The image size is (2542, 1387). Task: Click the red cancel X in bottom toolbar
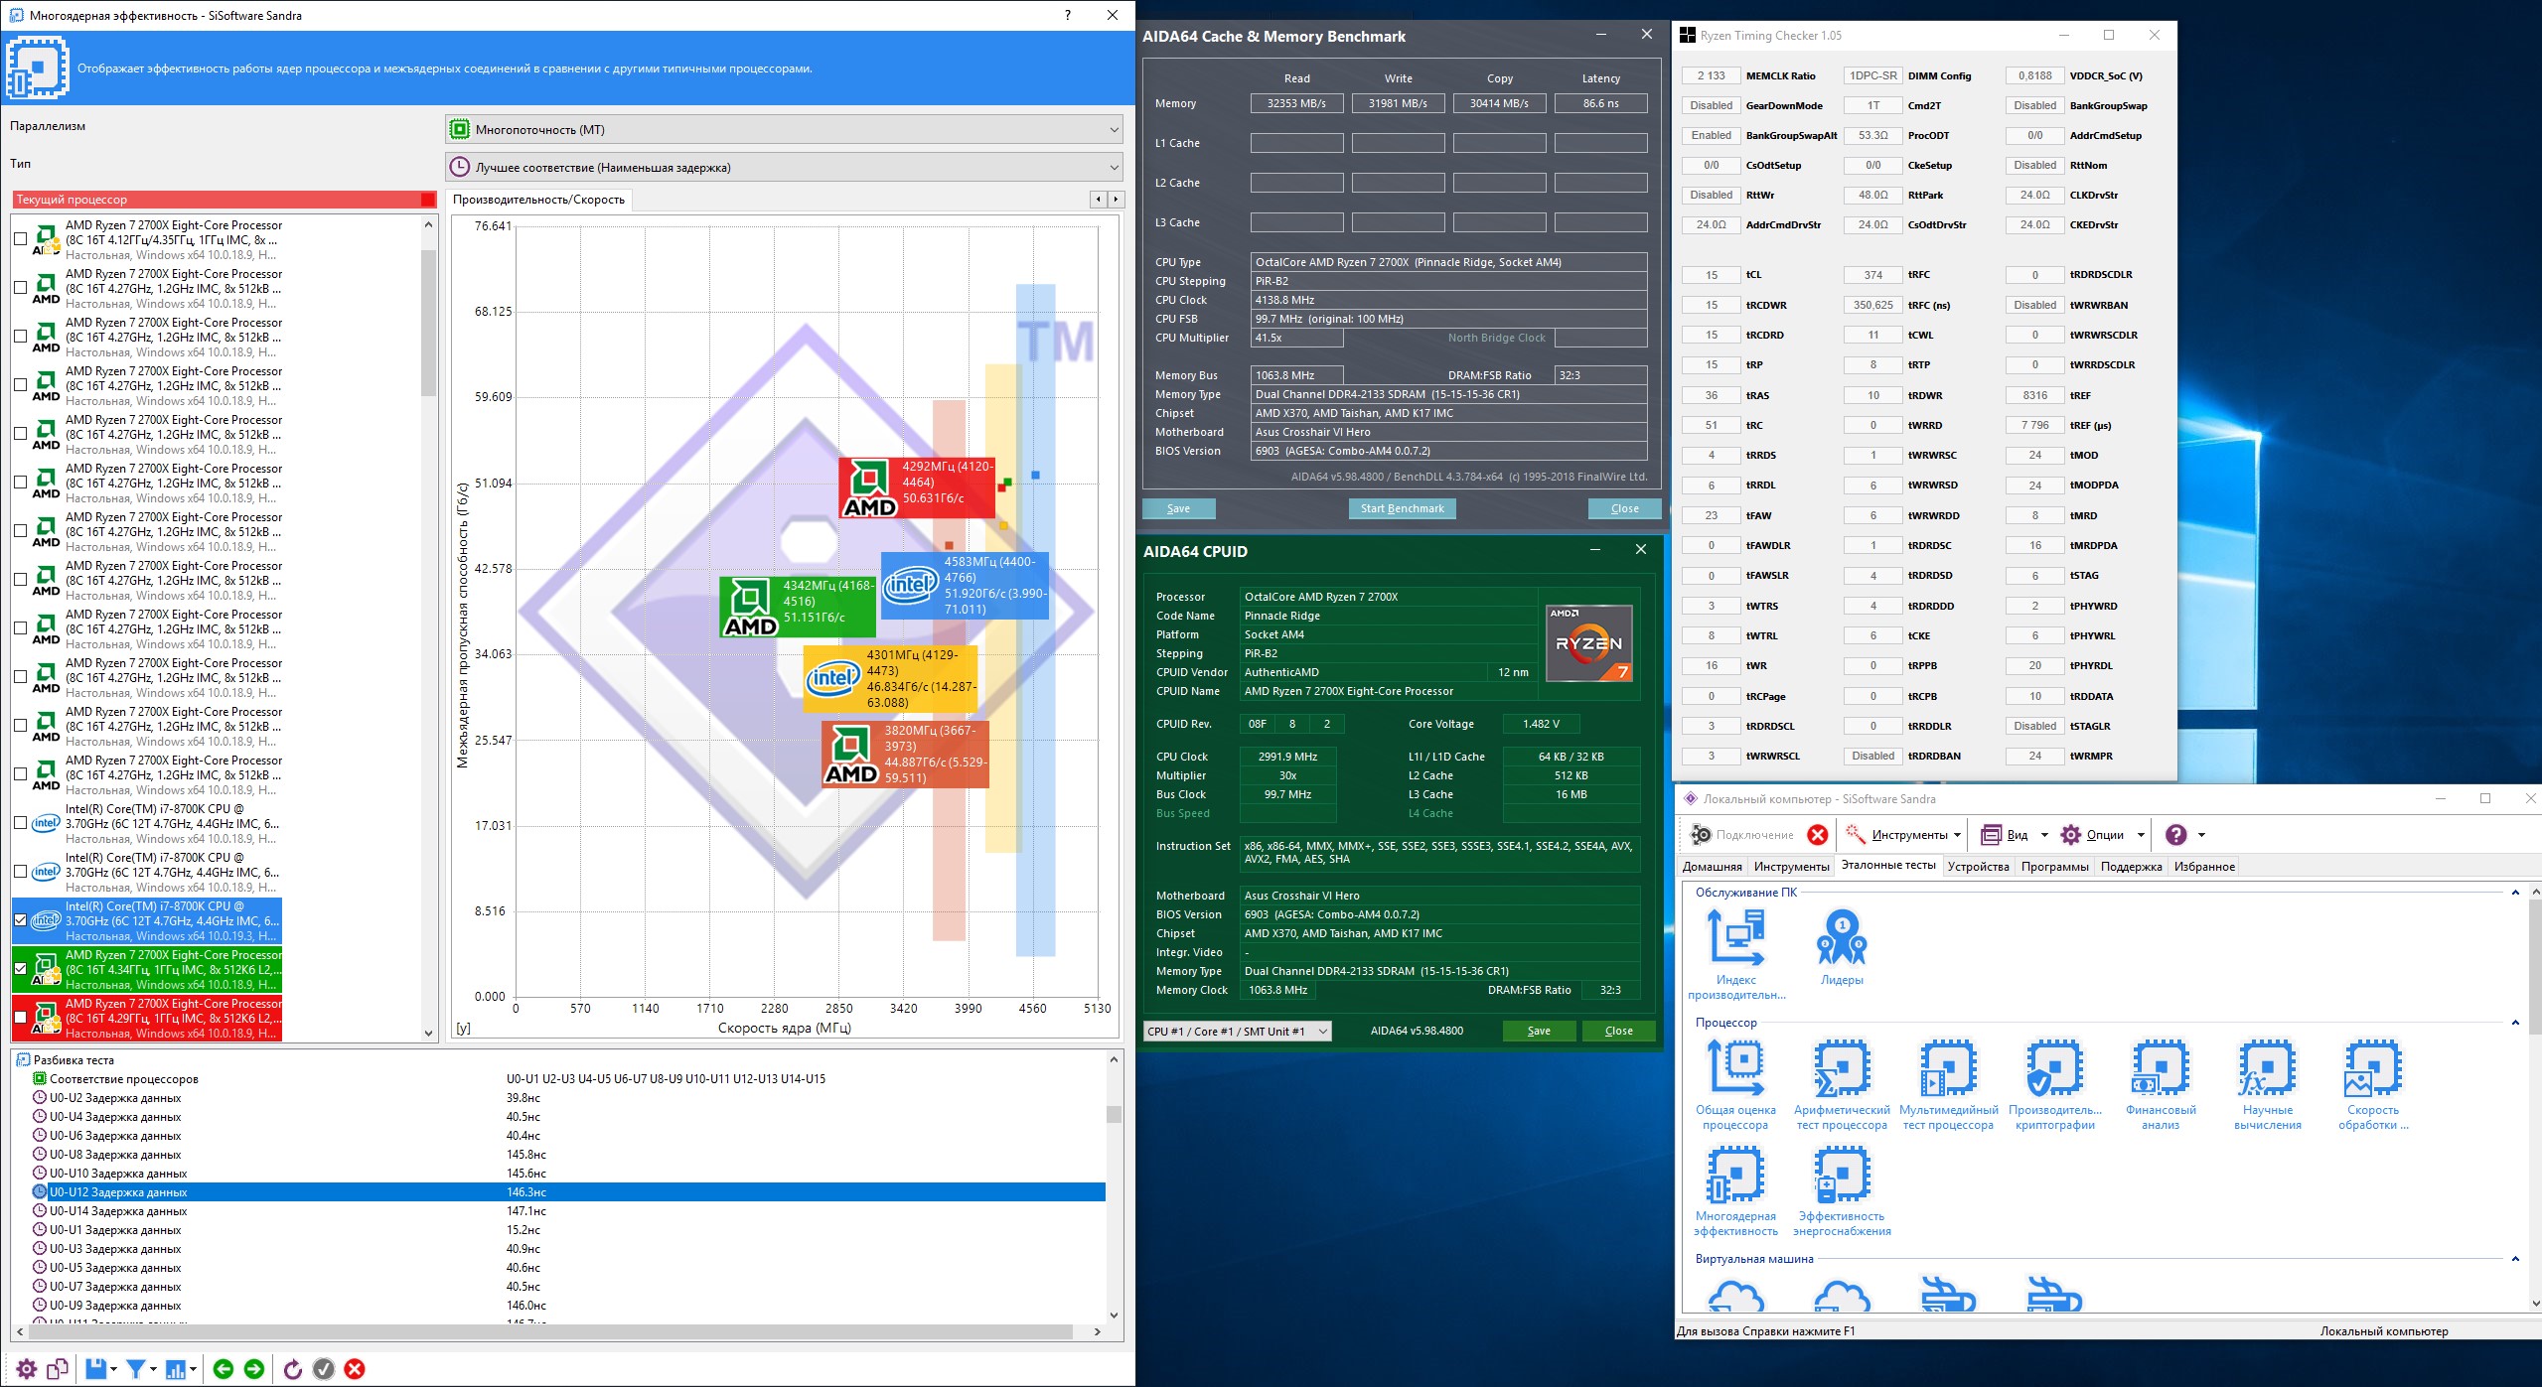point(355,1370)
